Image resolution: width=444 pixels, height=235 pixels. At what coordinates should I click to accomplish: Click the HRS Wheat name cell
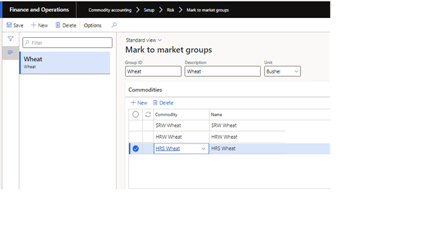248,148
